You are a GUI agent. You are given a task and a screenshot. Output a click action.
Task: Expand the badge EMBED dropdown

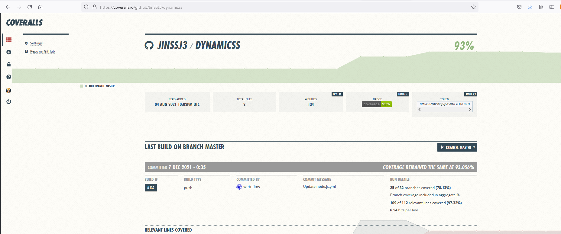point(403,94)
